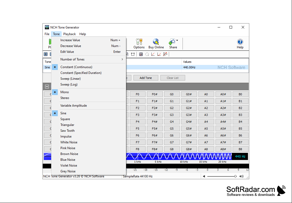Open the Playback menu
The image size is (292, 203).
69,34
